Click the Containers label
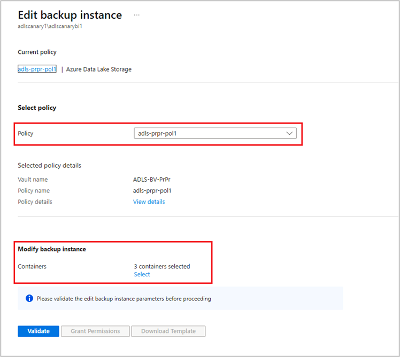400x357 pixels. 32,267
